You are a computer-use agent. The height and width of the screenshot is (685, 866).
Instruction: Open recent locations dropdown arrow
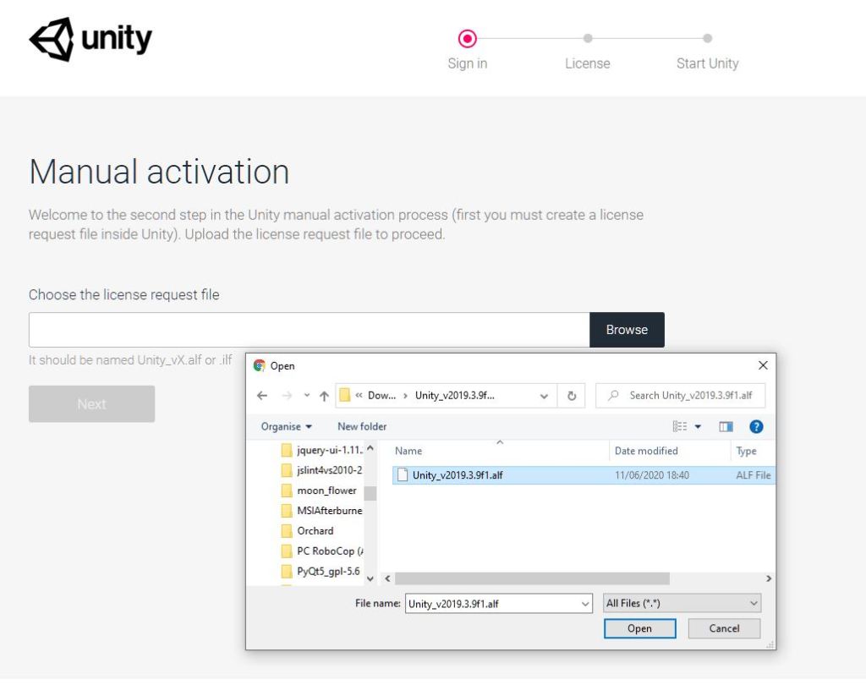pyautogui.click(x=306, y=396)
